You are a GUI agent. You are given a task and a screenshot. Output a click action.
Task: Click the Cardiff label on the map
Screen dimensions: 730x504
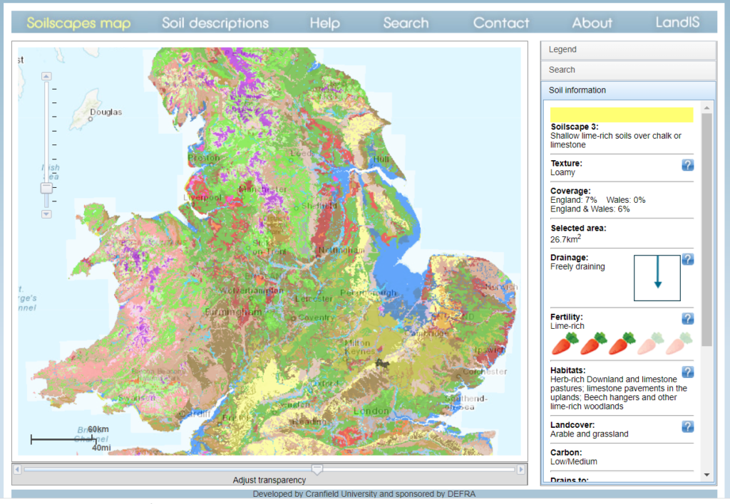pyautogui.click(x=195, y=414)
